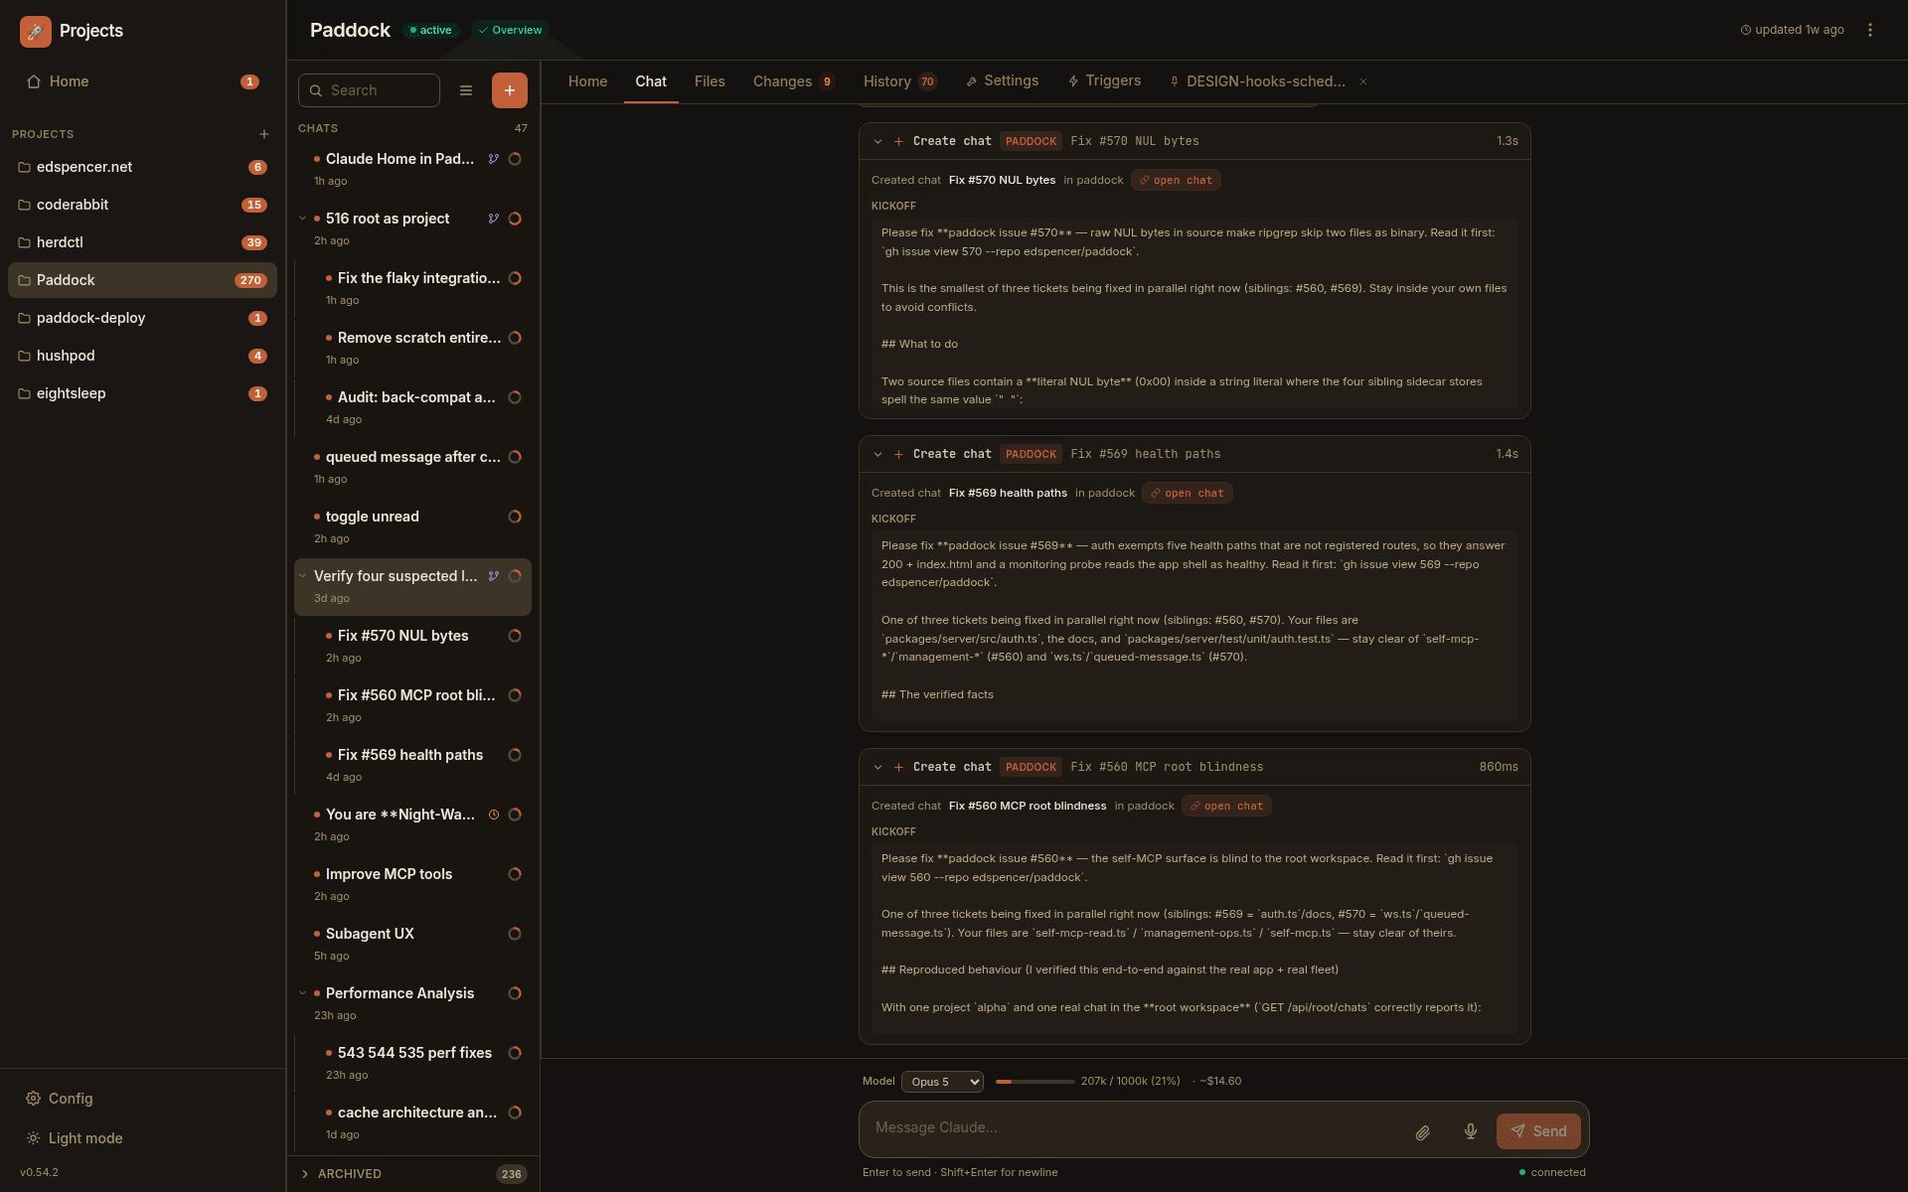Open the cache architecture an chat
Screen dimensions: 1908x1192
418,1122
